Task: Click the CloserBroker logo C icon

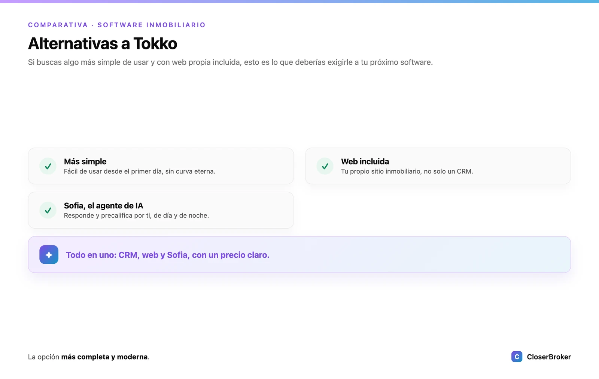Action: pos(517,357)
